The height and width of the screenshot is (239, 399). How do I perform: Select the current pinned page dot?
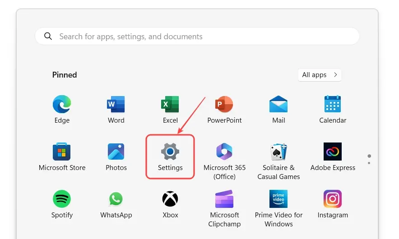coord(369,156)
